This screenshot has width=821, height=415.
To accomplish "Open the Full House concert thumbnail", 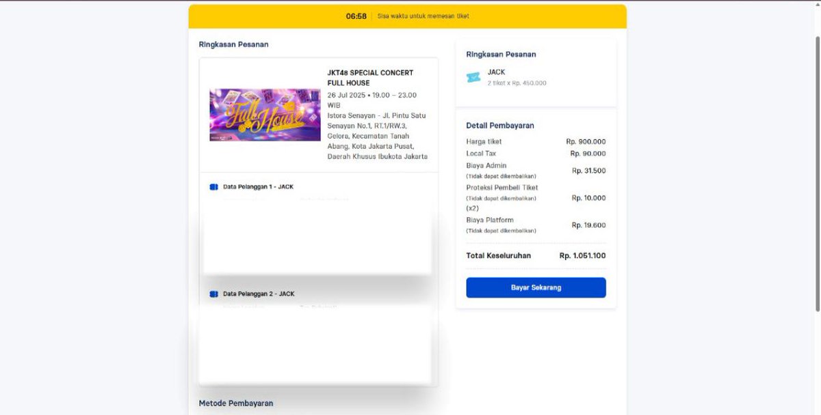I will point(265,115).
